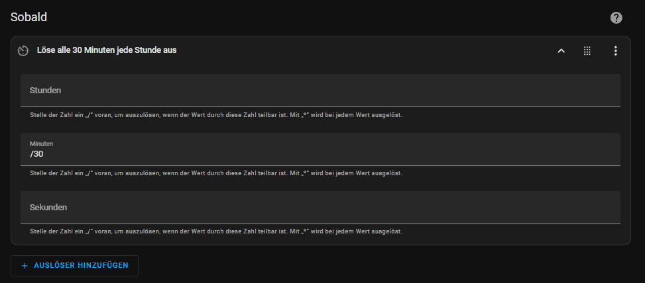Click the helper text under Minuten
The image size is (645, 283).
pos(216,173)
